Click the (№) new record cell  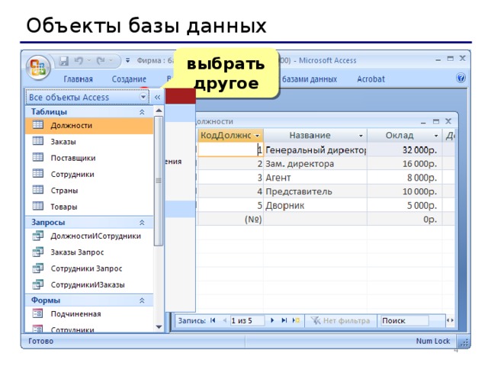click(230, 220)
